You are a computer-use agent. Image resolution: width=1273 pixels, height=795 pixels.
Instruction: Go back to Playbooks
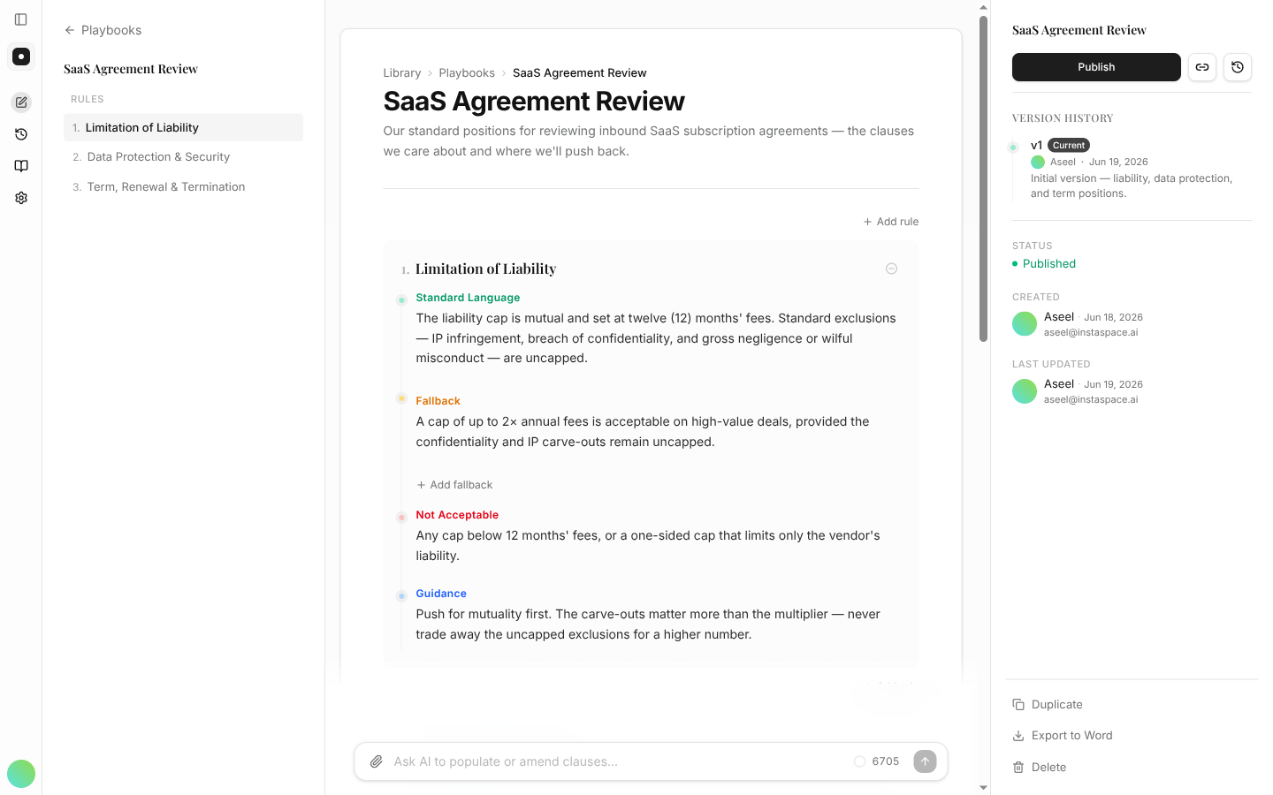[x=103, y=30]
